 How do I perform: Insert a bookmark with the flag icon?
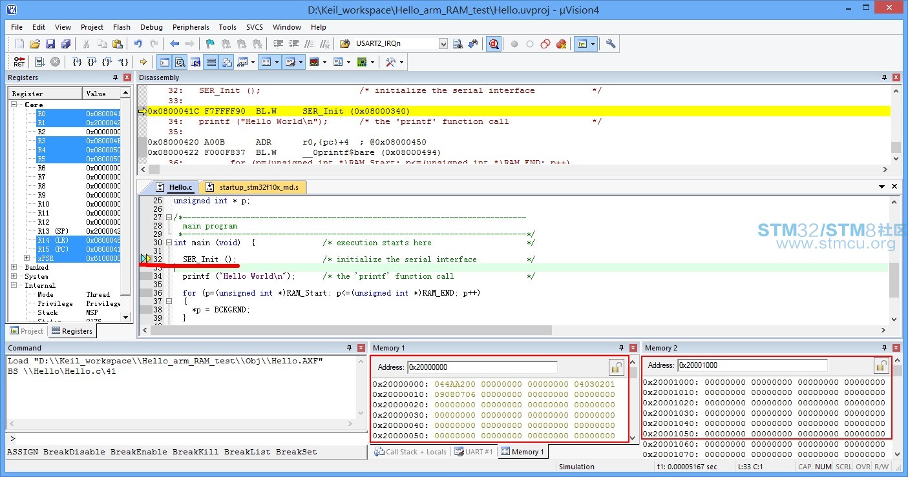pyautogui.click(x=210, y=44)
